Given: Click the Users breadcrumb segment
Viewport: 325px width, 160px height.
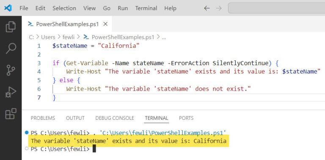Looking at the screenshot, I should tap(48, 37).
